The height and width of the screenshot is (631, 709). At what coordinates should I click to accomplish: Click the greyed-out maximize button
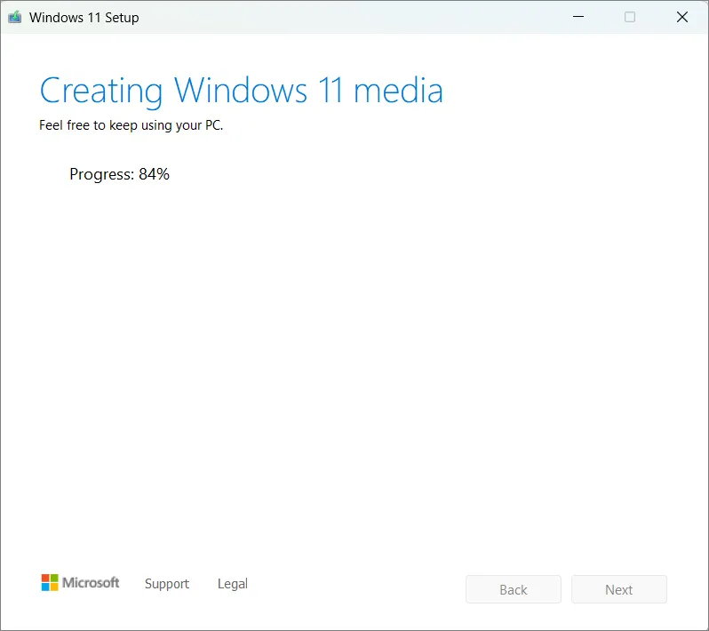tap(630, 17)
